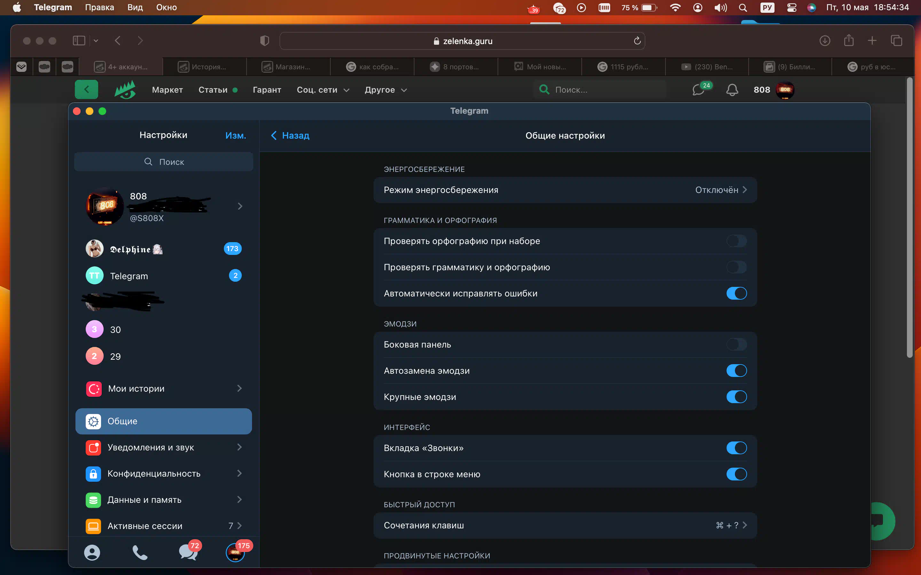Open Safari sidebar dropdown arrow
This screenshot has height=575, width=921.
[96, 41]
